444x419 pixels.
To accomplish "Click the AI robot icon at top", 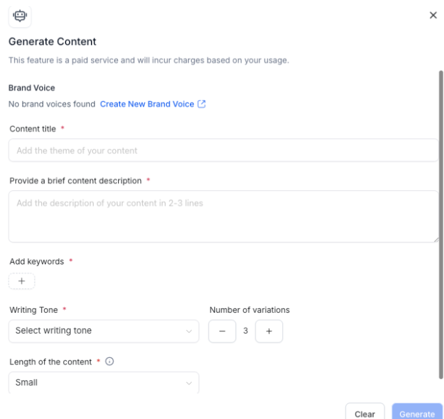I will [20, 16].
